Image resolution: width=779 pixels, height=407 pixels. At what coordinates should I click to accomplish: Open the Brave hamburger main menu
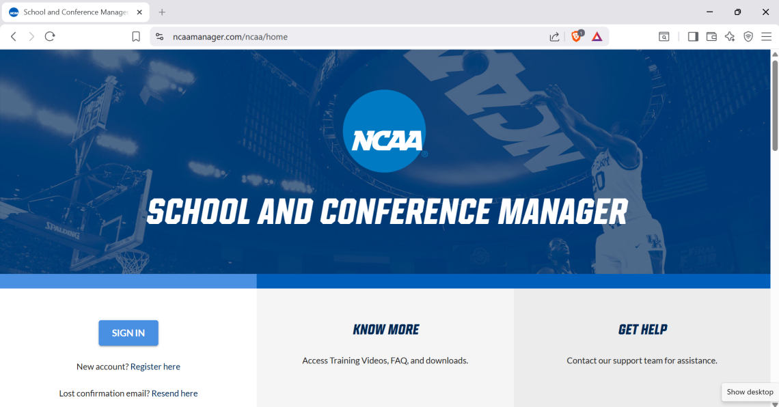pyautogui.click(x=766, y=37)
